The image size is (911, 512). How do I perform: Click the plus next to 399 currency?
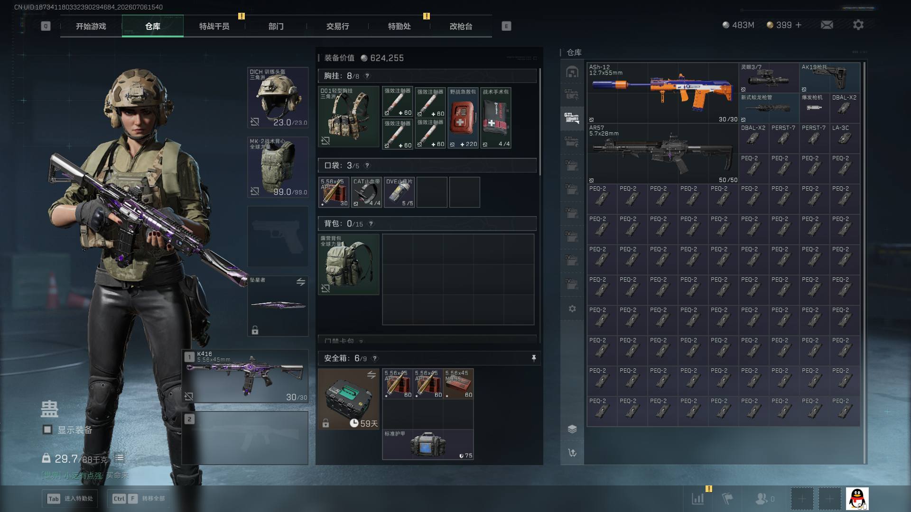pos(799,25)
